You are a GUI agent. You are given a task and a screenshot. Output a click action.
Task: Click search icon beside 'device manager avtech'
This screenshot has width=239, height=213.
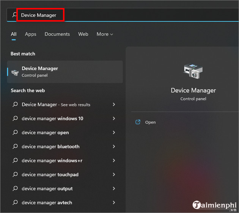pos(15,202)
